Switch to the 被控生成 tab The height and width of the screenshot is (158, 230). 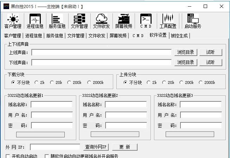[x=179, y=36]
